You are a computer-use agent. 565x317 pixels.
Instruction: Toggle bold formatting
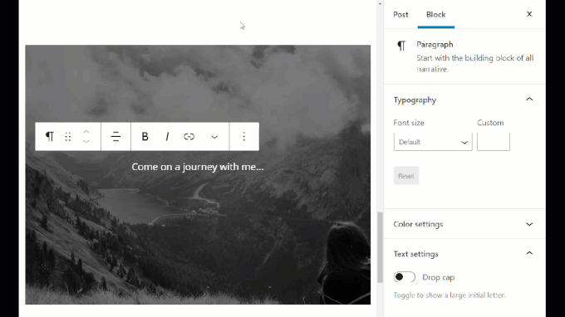tap(145, 136)
